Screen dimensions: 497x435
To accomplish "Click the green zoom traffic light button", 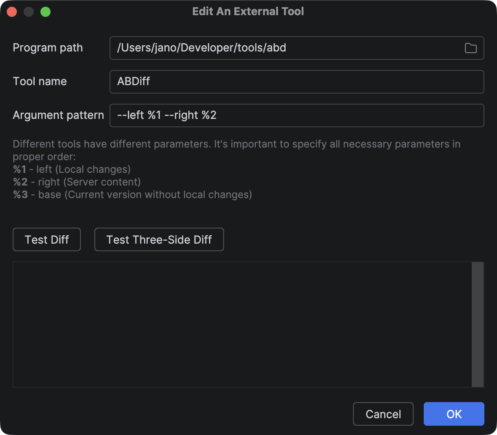I will [45, 12].
